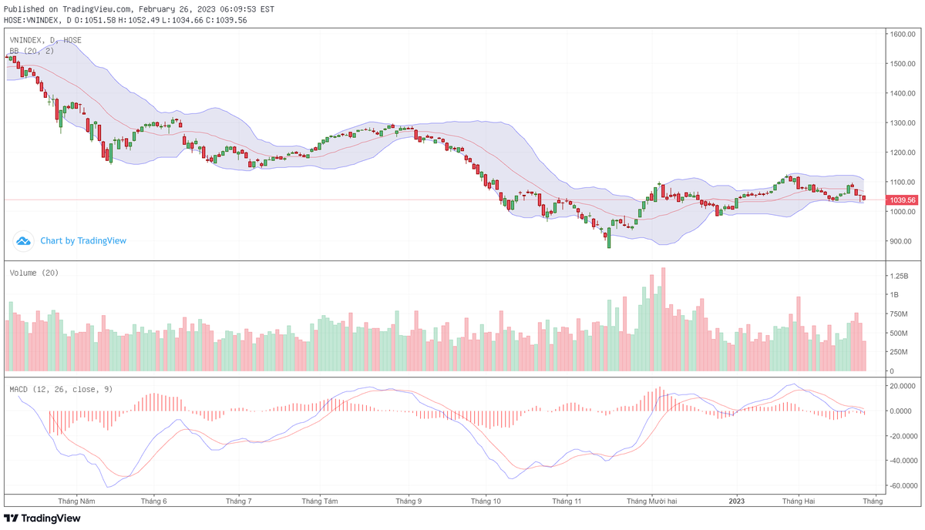Click the 'Tháng Hai' date axis label
Image resolution: width=925 pixels, height=530 pixels.
[x=799, y=501]
